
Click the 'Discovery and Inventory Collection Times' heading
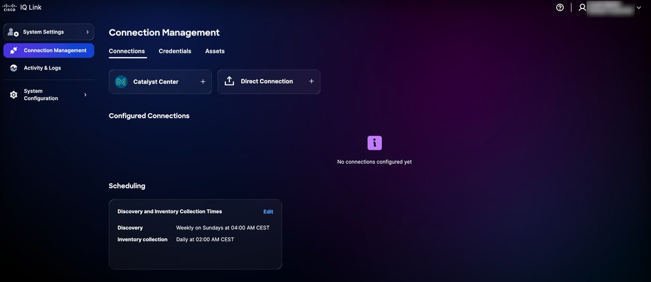170,212
